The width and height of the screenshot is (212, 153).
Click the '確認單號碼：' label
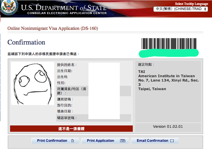pyautogui.click(x=67, y=118)
